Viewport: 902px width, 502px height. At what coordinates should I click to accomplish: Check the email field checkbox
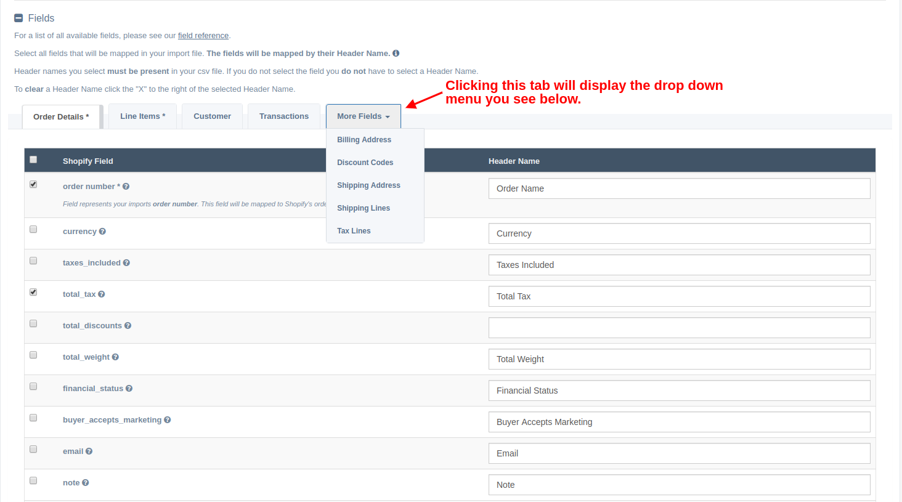(x=33, y=449)
